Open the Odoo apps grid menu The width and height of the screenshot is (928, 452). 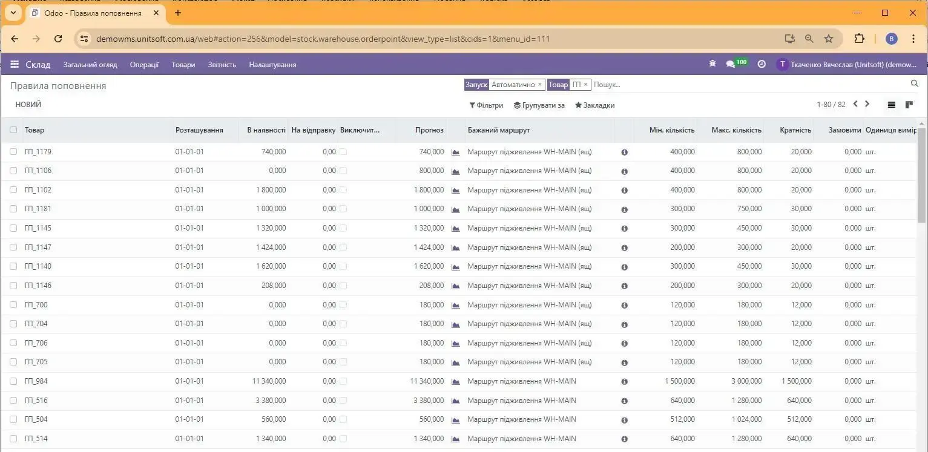pos(15,64)
